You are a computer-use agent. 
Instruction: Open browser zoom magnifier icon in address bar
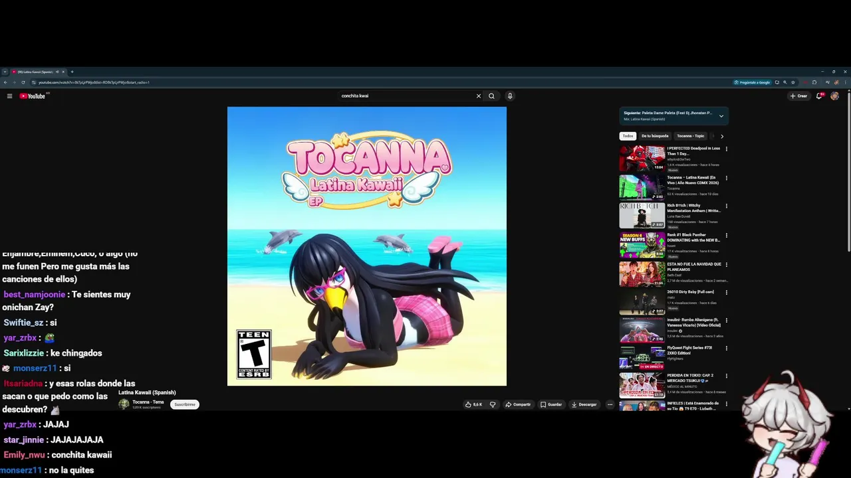click(x=785, y=82)
